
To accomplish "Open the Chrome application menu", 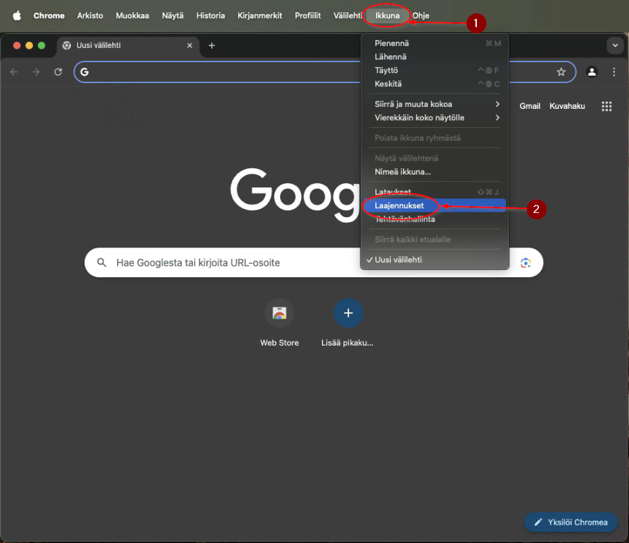I will click(x=49, y=16).
